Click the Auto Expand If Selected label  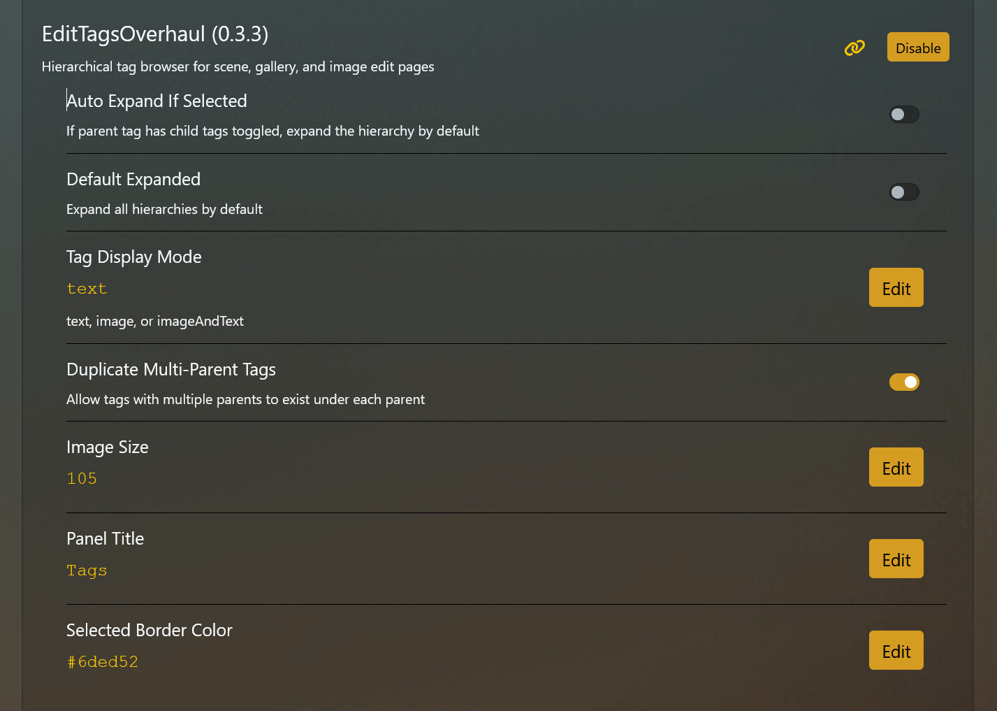(157, 101)
